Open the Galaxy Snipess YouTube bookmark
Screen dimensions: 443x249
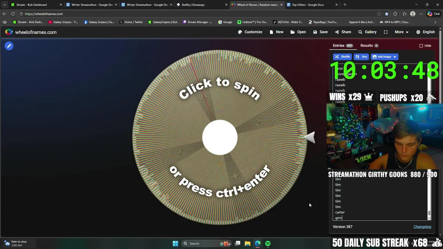63,22
